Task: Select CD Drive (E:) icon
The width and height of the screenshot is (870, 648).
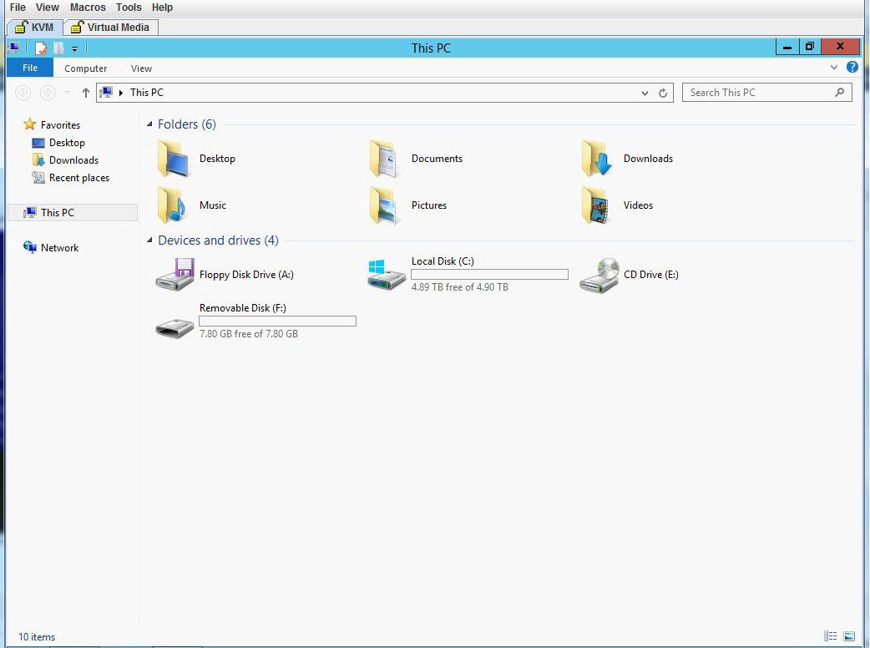Action: click(x=599, y=276)
